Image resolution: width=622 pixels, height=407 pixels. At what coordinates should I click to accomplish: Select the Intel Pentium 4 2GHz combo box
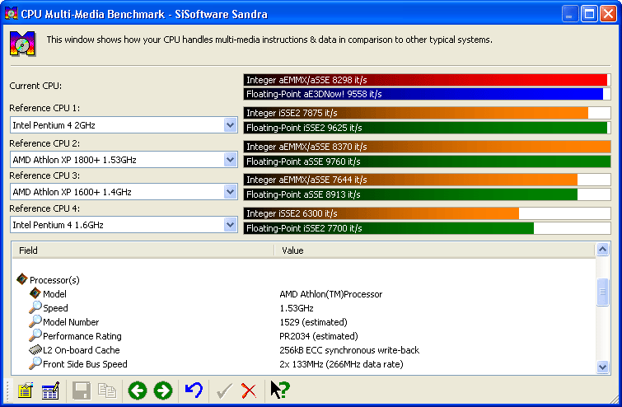tap(124, 125)
